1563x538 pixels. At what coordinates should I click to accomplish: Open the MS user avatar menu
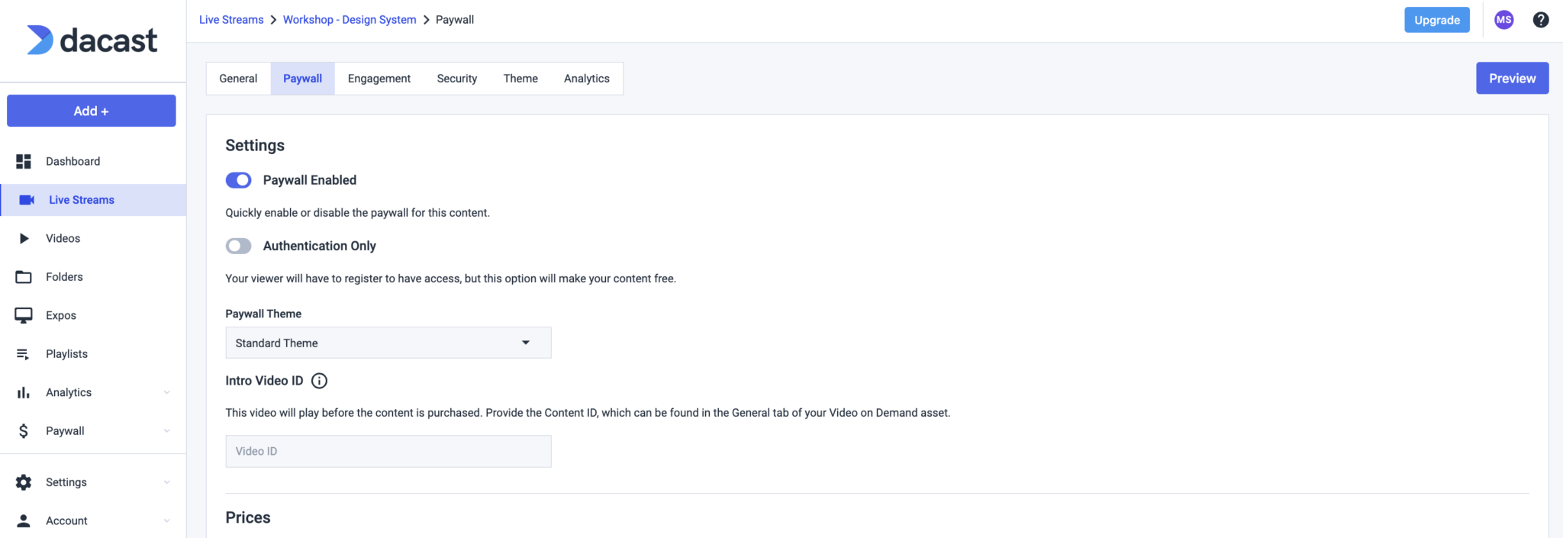pyautogui.click(x=1503, y=20)
